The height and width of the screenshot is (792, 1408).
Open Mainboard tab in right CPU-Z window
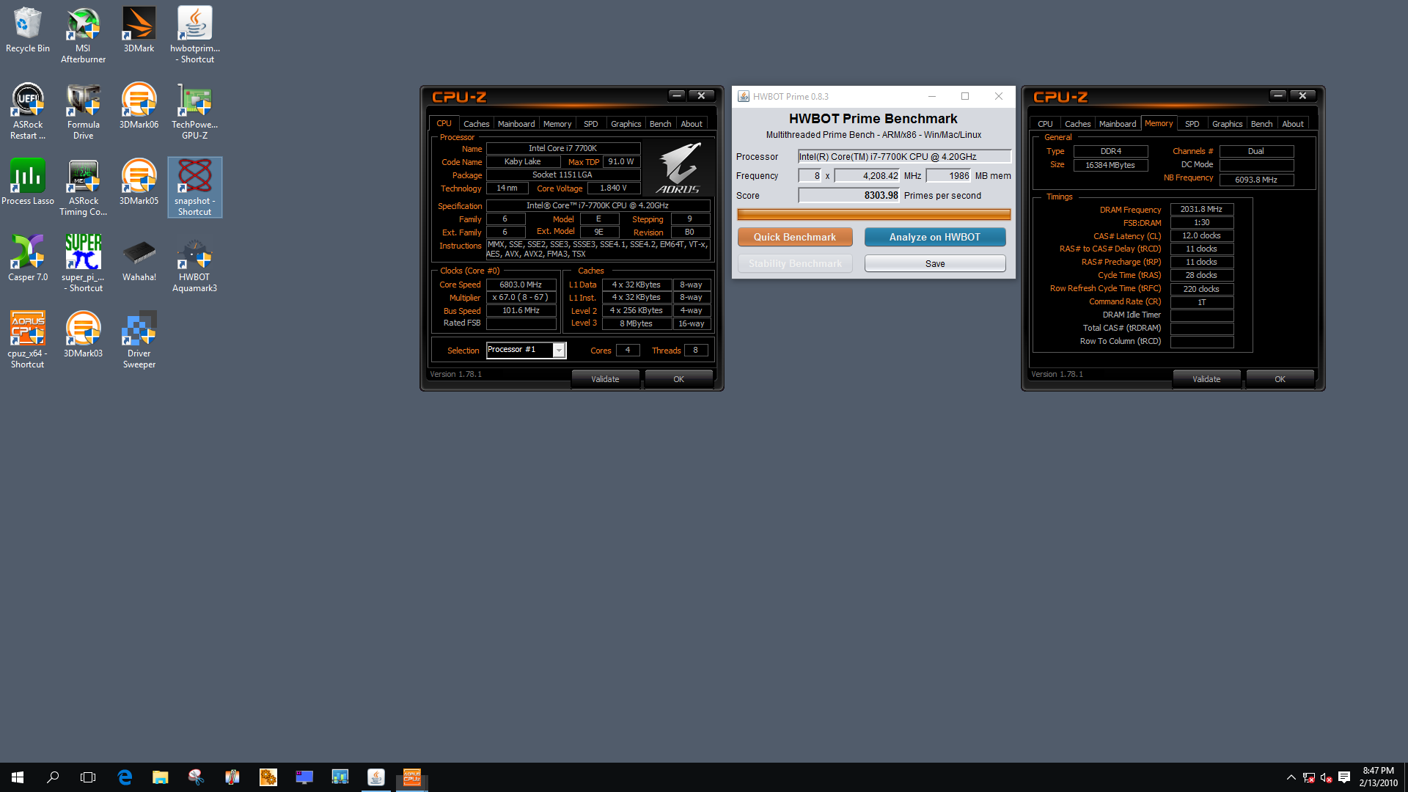point(1118,124)
